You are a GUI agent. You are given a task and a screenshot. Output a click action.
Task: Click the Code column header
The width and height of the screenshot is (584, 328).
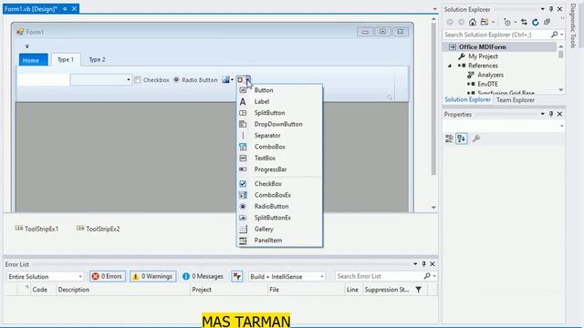(39, 290)
